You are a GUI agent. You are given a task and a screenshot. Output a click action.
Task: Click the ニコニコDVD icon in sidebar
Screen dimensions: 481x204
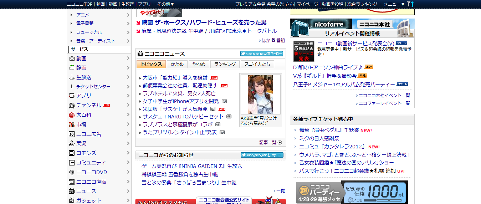tap(72, 172)
